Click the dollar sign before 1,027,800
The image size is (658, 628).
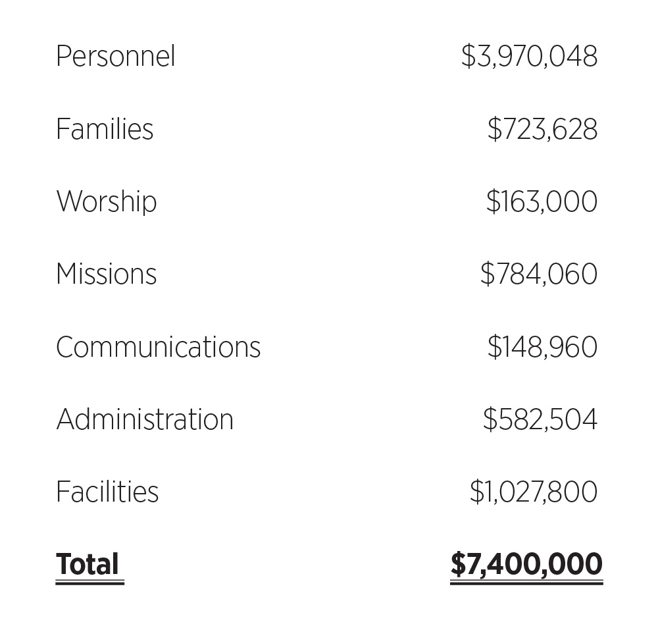476,492
